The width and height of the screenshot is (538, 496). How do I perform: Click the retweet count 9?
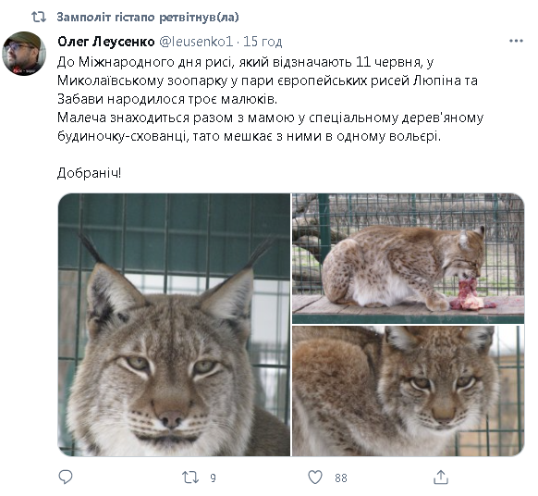[x=213, y=477]
